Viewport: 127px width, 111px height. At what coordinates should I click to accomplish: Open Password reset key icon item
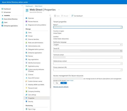point(27,88)
